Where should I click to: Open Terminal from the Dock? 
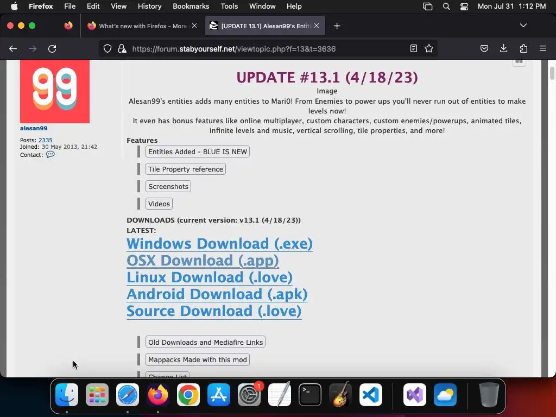click(310, 395)
